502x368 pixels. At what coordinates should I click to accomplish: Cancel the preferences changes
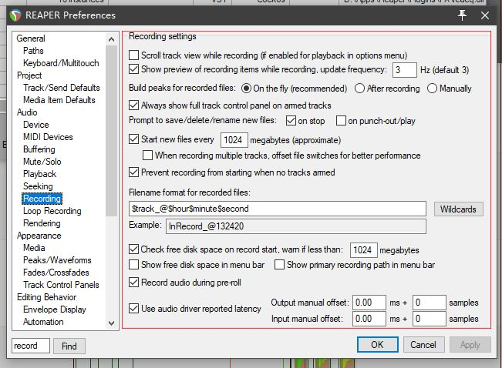423,345
